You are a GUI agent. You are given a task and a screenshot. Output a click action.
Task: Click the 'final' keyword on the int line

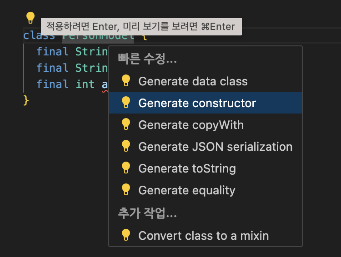(x=52, y=84)
